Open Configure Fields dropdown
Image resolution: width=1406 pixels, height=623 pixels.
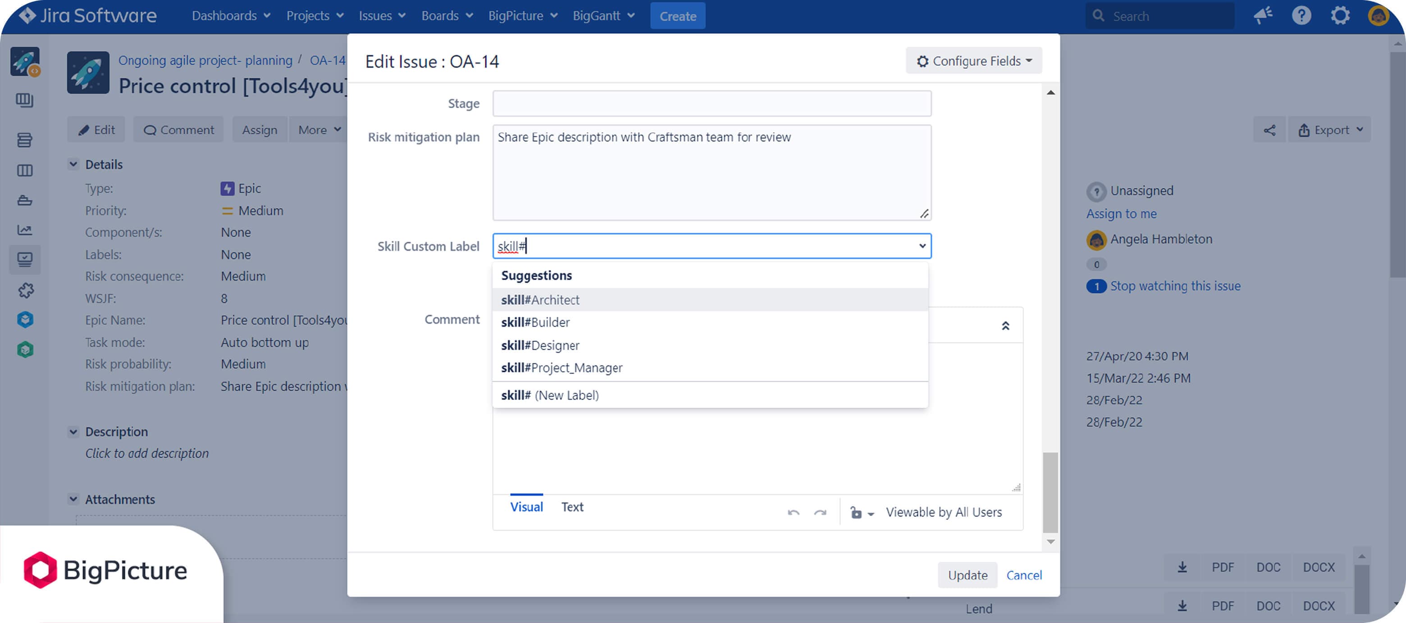pyautogui.click(x=974, y=60)
